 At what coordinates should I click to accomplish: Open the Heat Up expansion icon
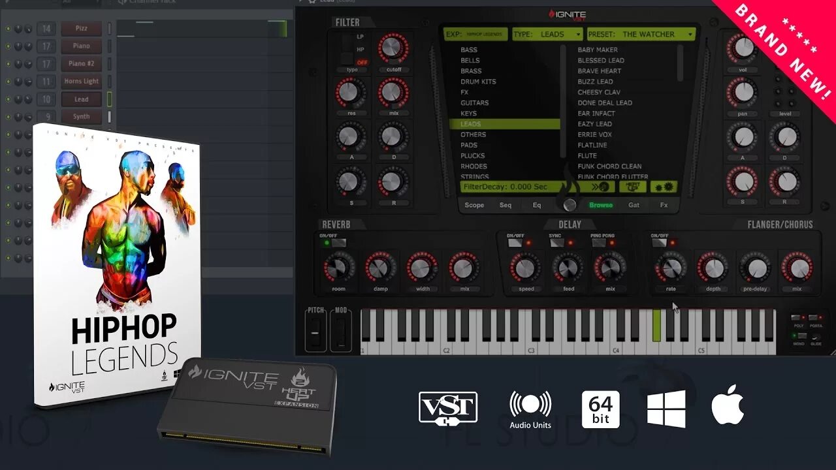pos(632,187)
